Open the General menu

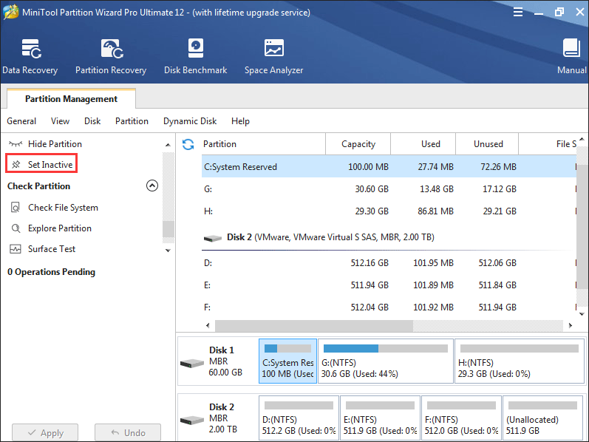21,121
